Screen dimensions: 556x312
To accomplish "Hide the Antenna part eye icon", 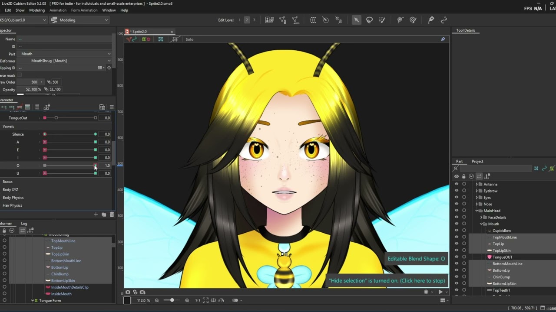I will 456,184.
